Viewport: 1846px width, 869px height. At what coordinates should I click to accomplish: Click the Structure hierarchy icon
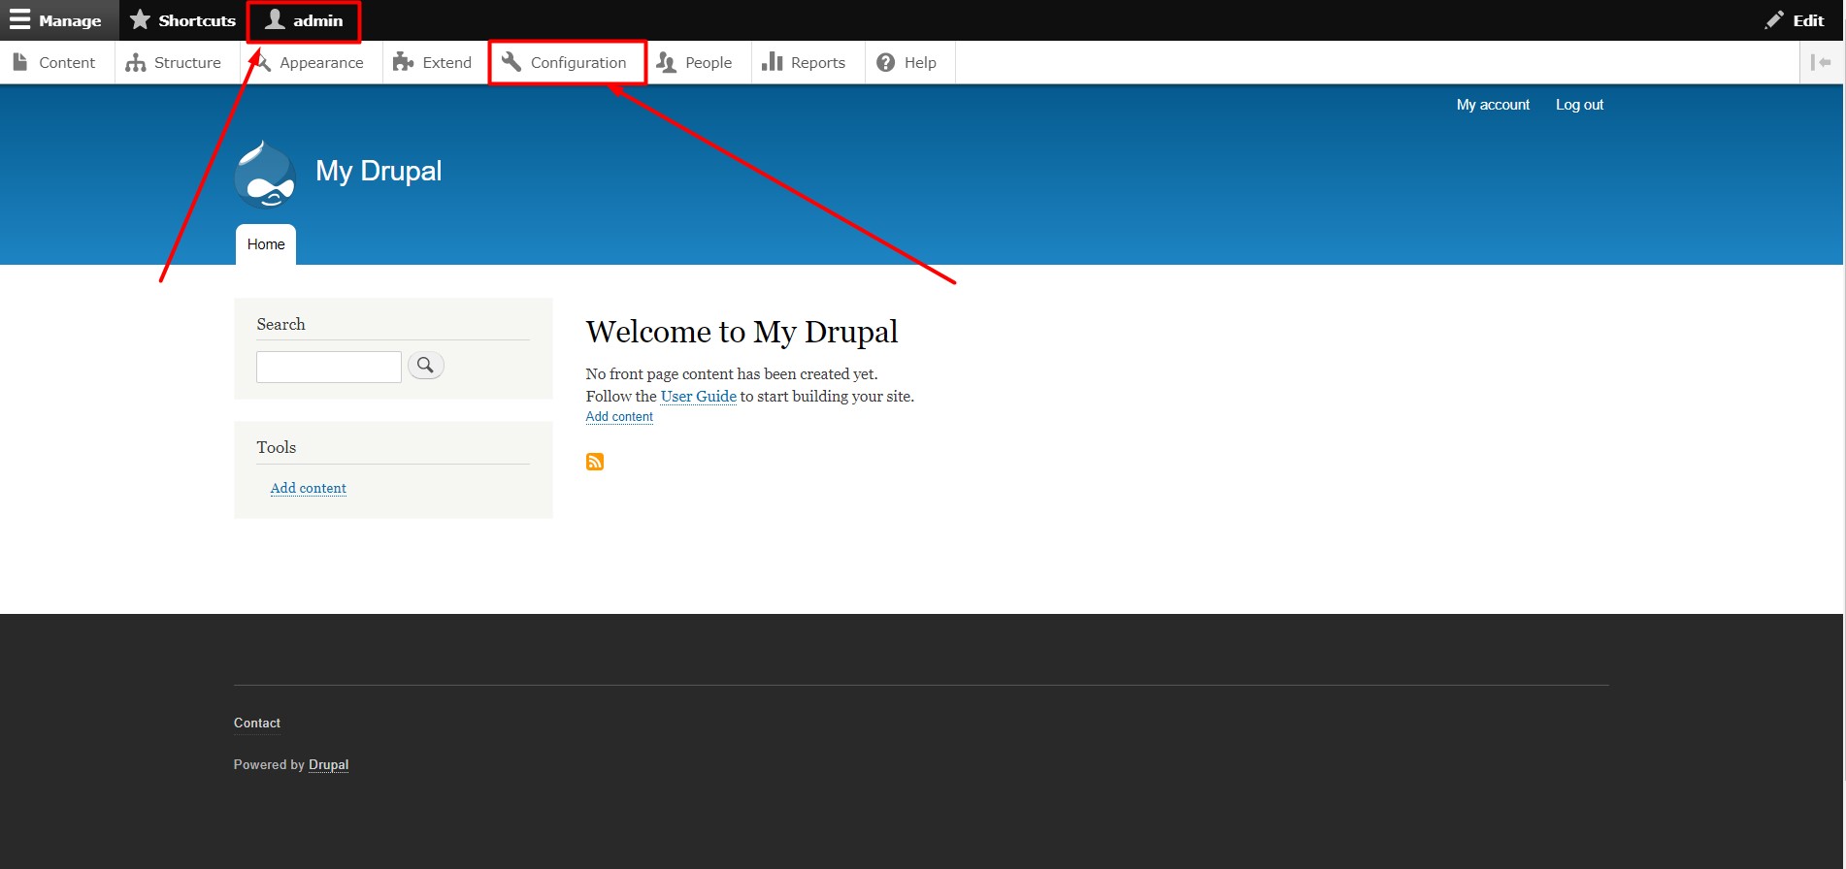(136, 62)
